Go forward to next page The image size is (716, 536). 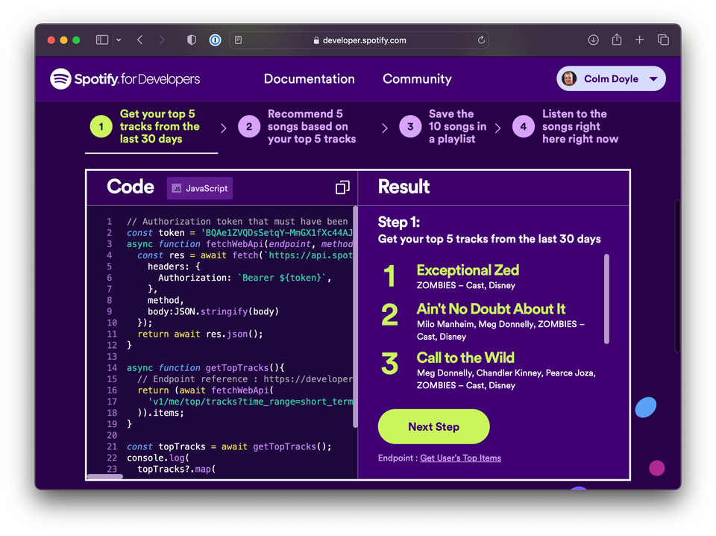162,40
